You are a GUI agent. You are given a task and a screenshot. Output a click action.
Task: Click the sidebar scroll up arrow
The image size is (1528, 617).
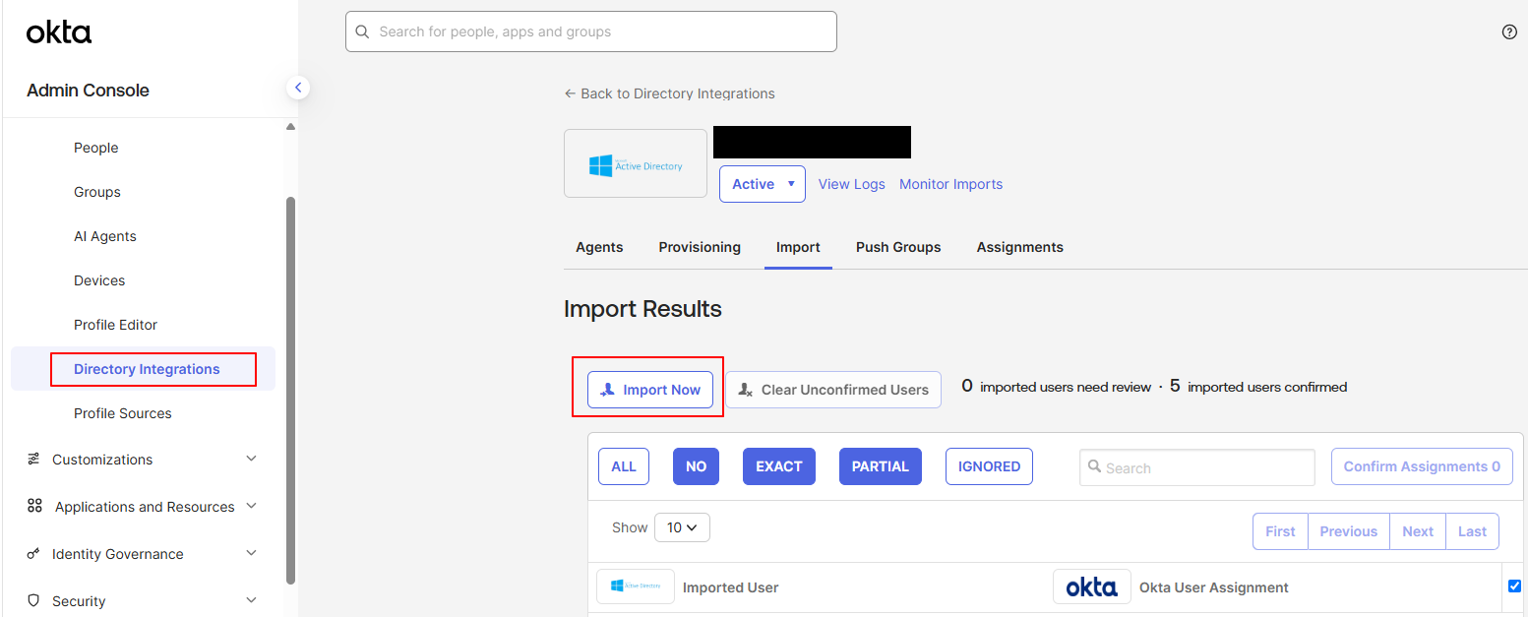(x=290, y=126)
